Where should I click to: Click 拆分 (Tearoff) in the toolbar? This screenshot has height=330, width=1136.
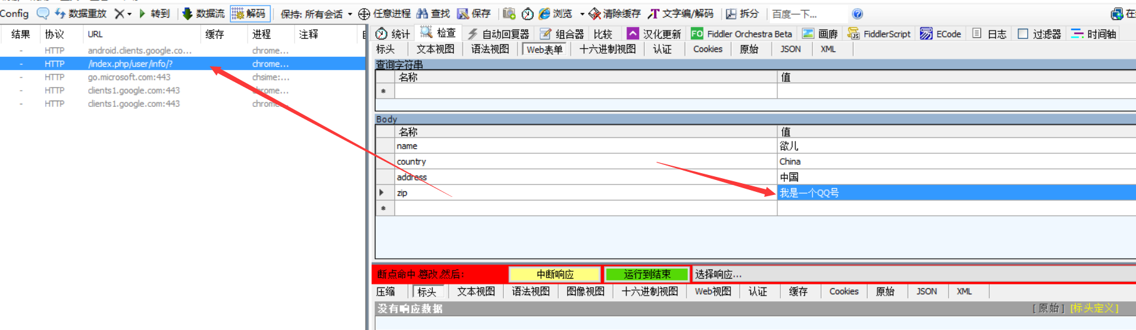[x=742, y=13]
